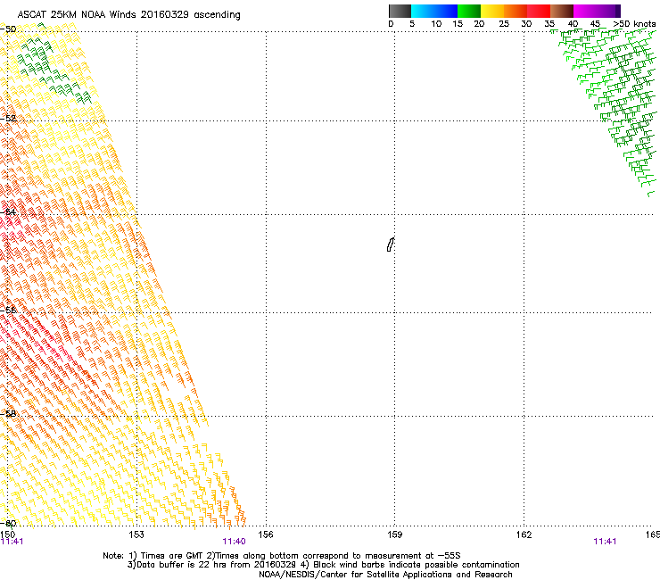Screen dimensions: 660x580
Task: Pick the red 30-35 knots legend segment
Action: pos(539,11)
